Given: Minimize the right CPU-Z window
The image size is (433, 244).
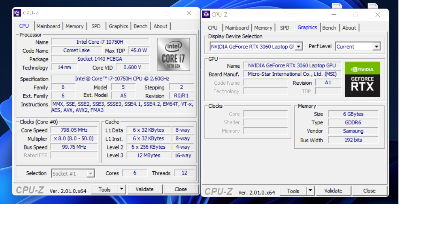Looking at the screenshot, I should click(x=334, y=14).
